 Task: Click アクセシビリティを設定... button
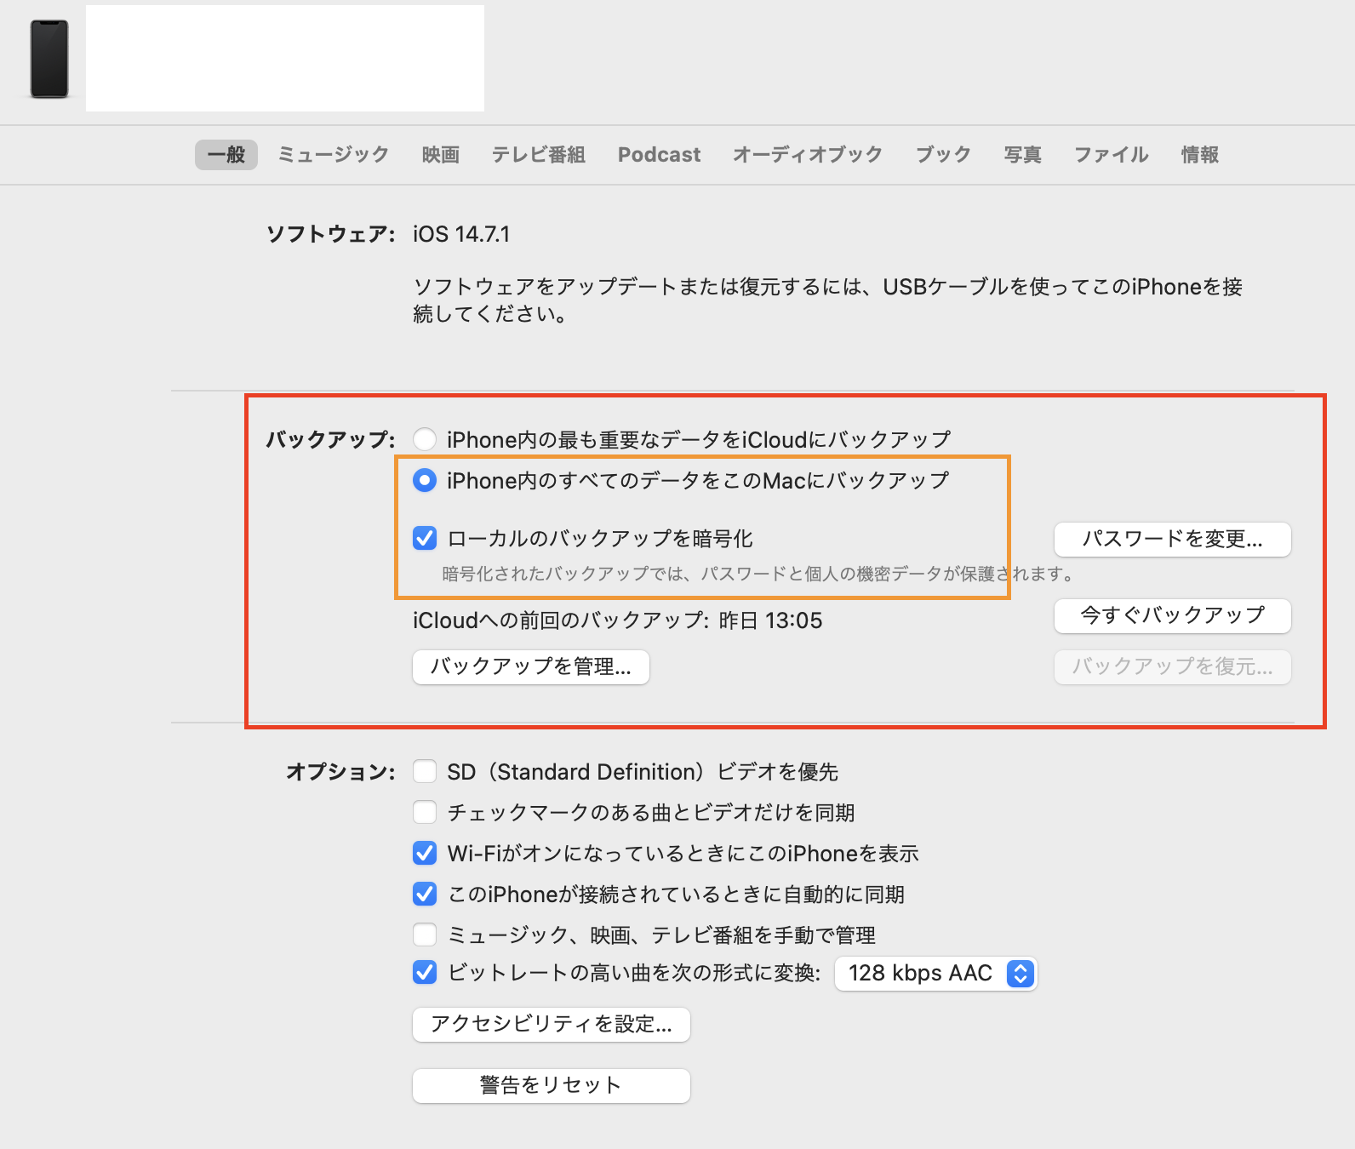click(x=552, y=1024)
